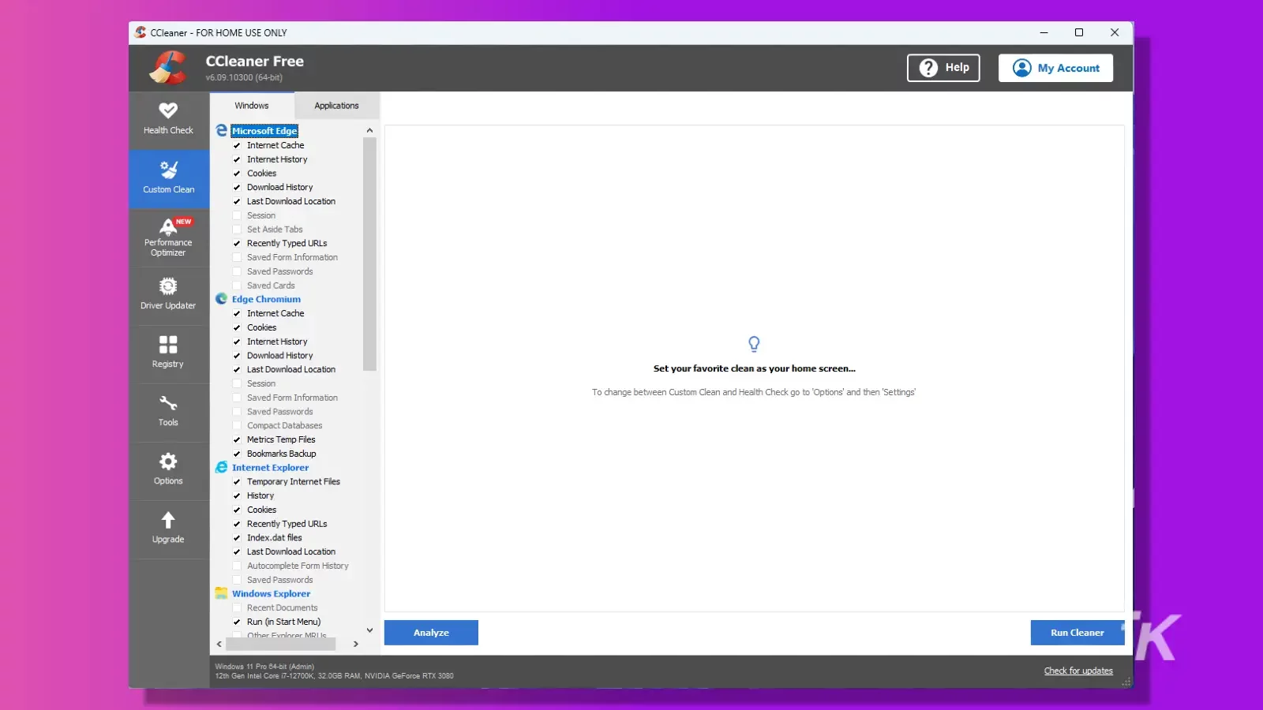Click the horizontal scrollbar thumb
The image size is (1263, 710).
[281, 644]
